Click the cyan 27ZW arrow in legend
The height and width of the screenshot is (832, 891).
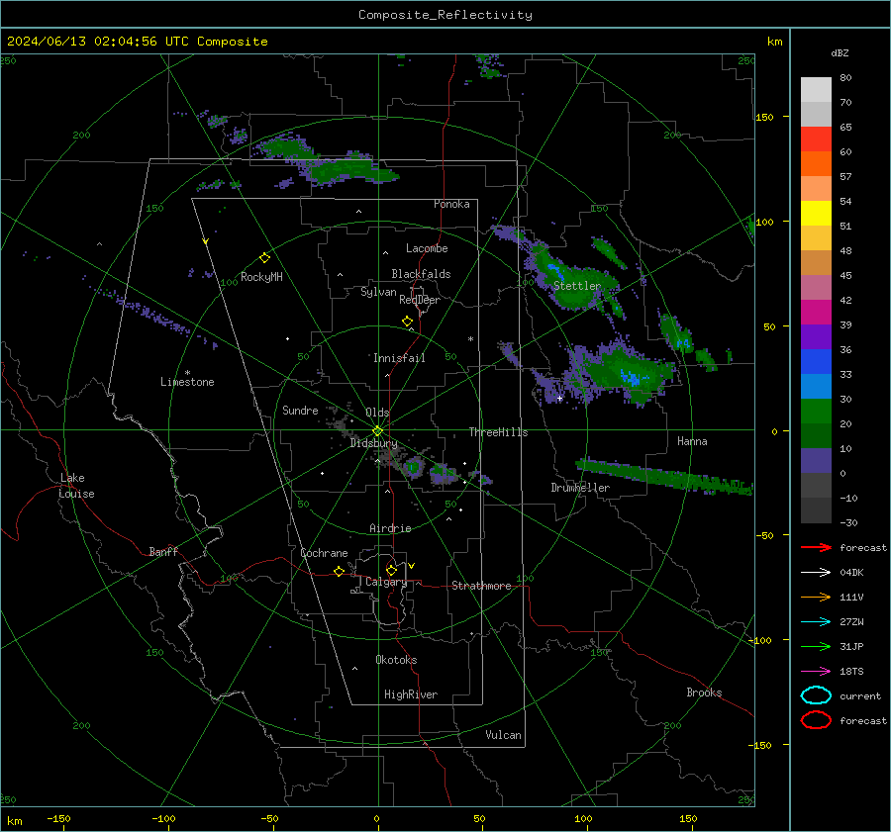click(x=816, y=622)
